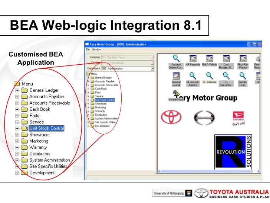270x203 pixels.
Task: Open the GL Schedule magnifier icon
Action: coord(210,76)
